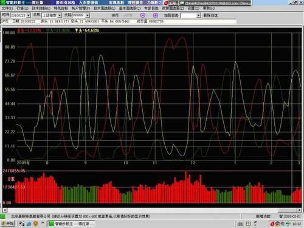Open the 设置 menu
Image resolution: width=304 pixels, height=228 pixels.
tap(193, 9)
